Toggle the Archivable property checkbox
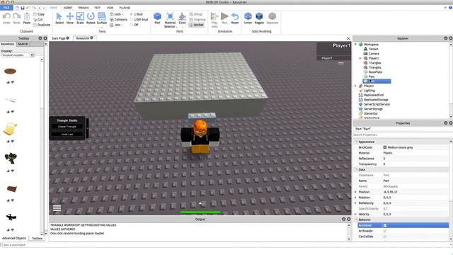The width and height of the screenshot is (453, 255). click(x=385, y=231)
